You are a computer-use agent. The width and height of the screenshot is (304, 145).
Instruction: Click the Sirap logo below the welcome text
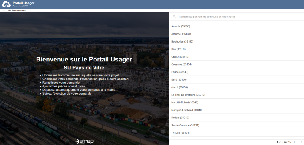coord(84,141)
